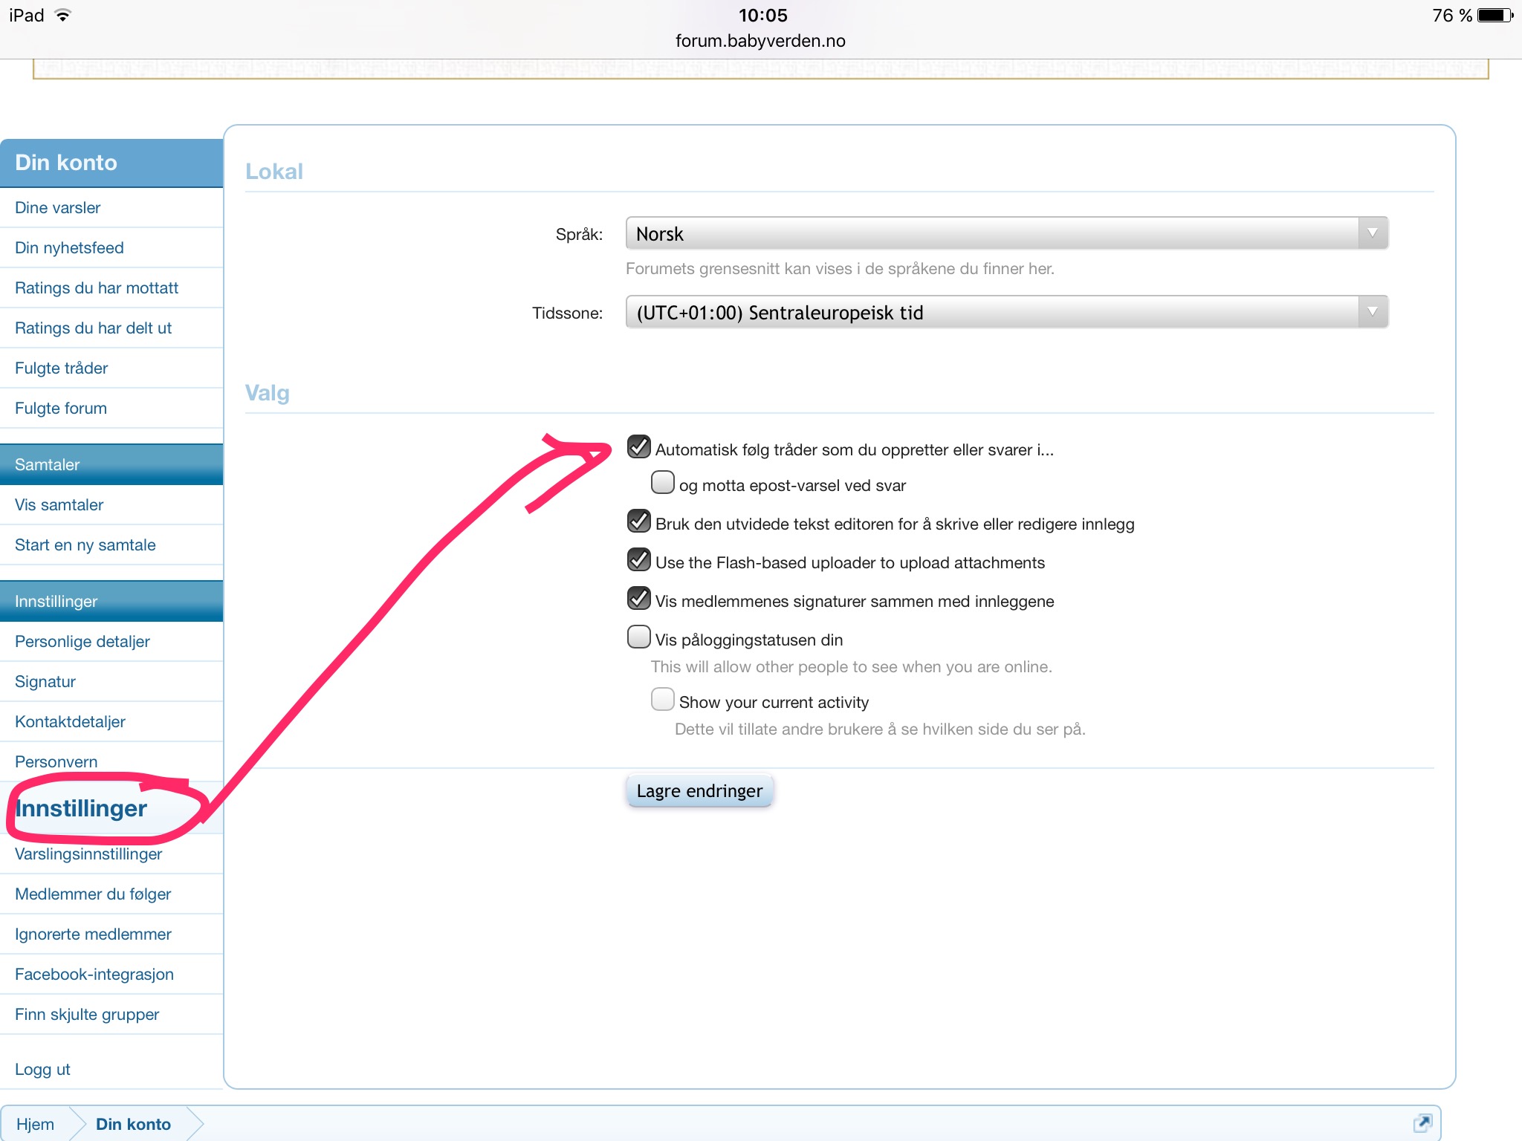Select Varslingsinnstillinger in sidebar menu

88,854
